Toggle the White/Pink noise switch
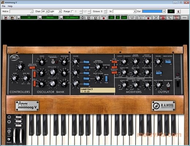 click(x=106, y=79)
